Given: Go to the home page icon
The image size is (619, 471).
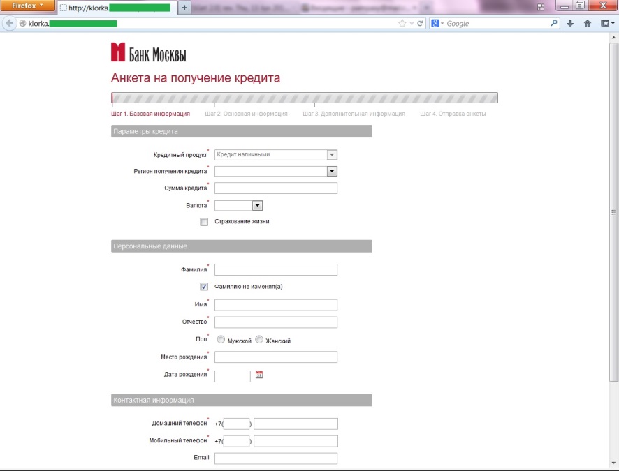Looking at the screenshot, I should click(x=588, y=23).
